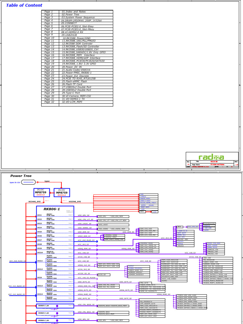Screen dimensions: 243x324
Task: Select "25.Flash-eMMC Flash" row
Action: tap(77, 82)
